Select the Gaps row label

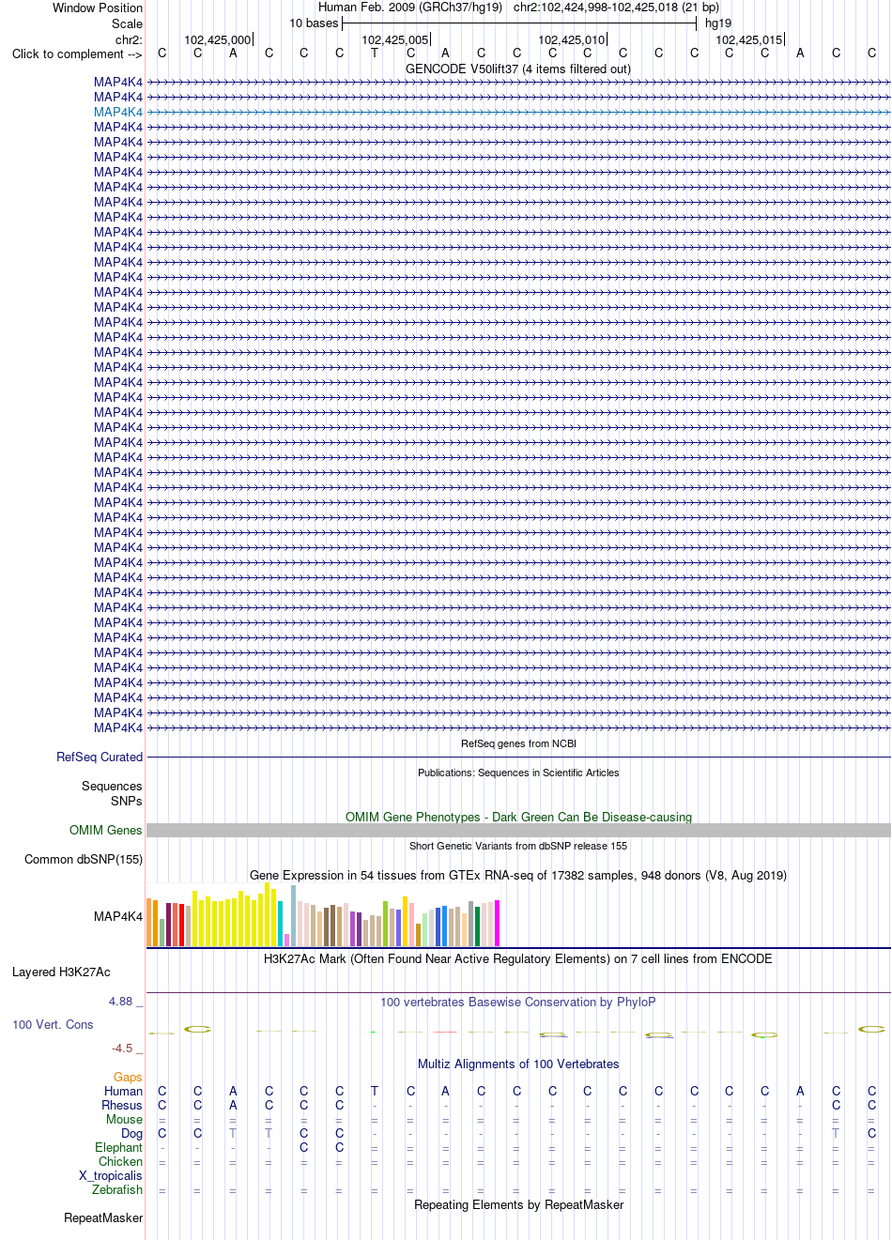click(128, 1077)
